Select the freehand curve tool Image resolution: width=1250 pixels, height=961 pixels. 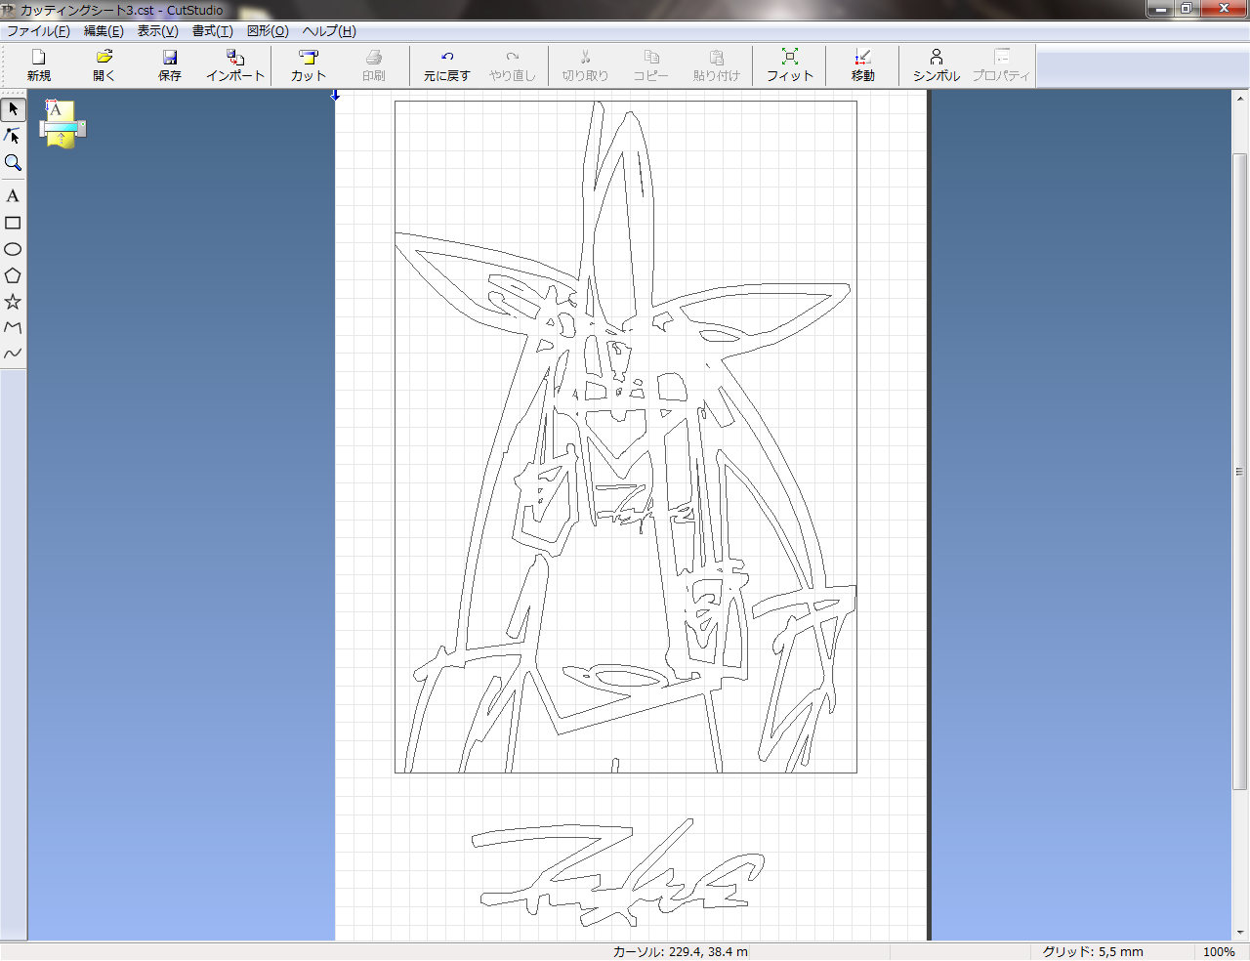[x=13, y=354]
